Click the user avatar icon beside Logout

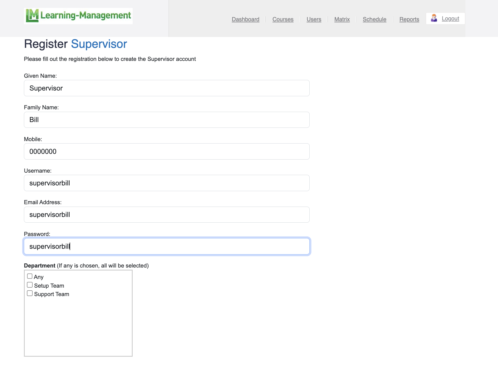(x=434, y=18)
